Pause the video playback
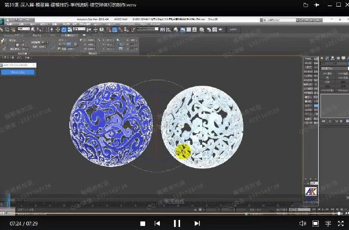 click(177, 223)
